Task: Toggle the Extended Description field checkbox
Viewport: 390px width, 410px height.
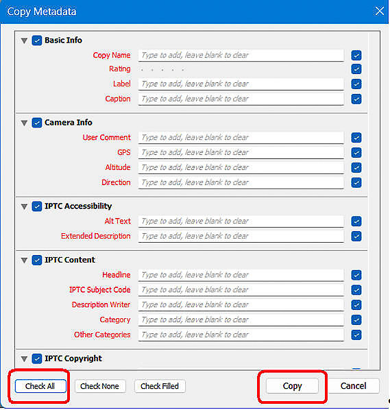Action: pos(356,237)
